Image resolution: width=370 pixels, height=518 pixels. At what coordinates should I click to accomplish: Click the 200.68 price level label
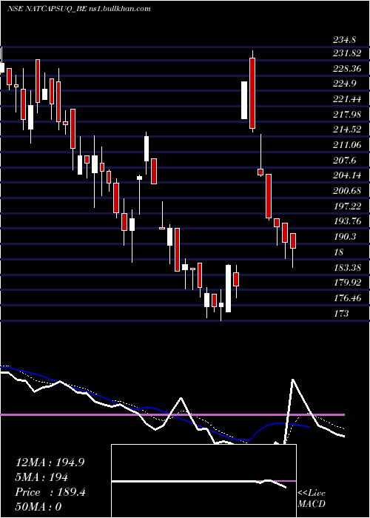click(x=347, y=191)
